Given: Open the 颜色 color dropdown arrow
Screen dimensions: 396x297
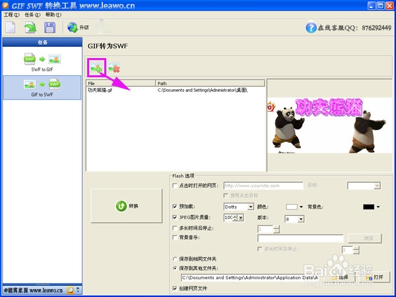Looking at the screenshot, I should tap(301, 207).
